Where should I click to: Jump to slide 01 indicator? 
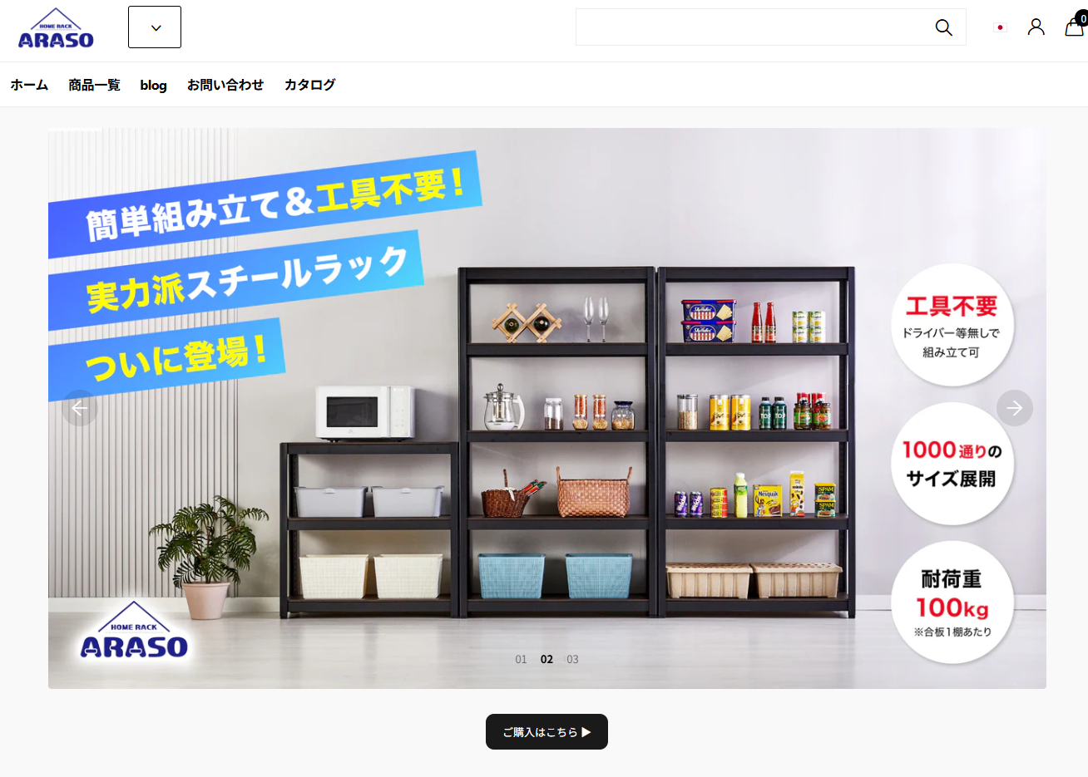coord(521,659)
